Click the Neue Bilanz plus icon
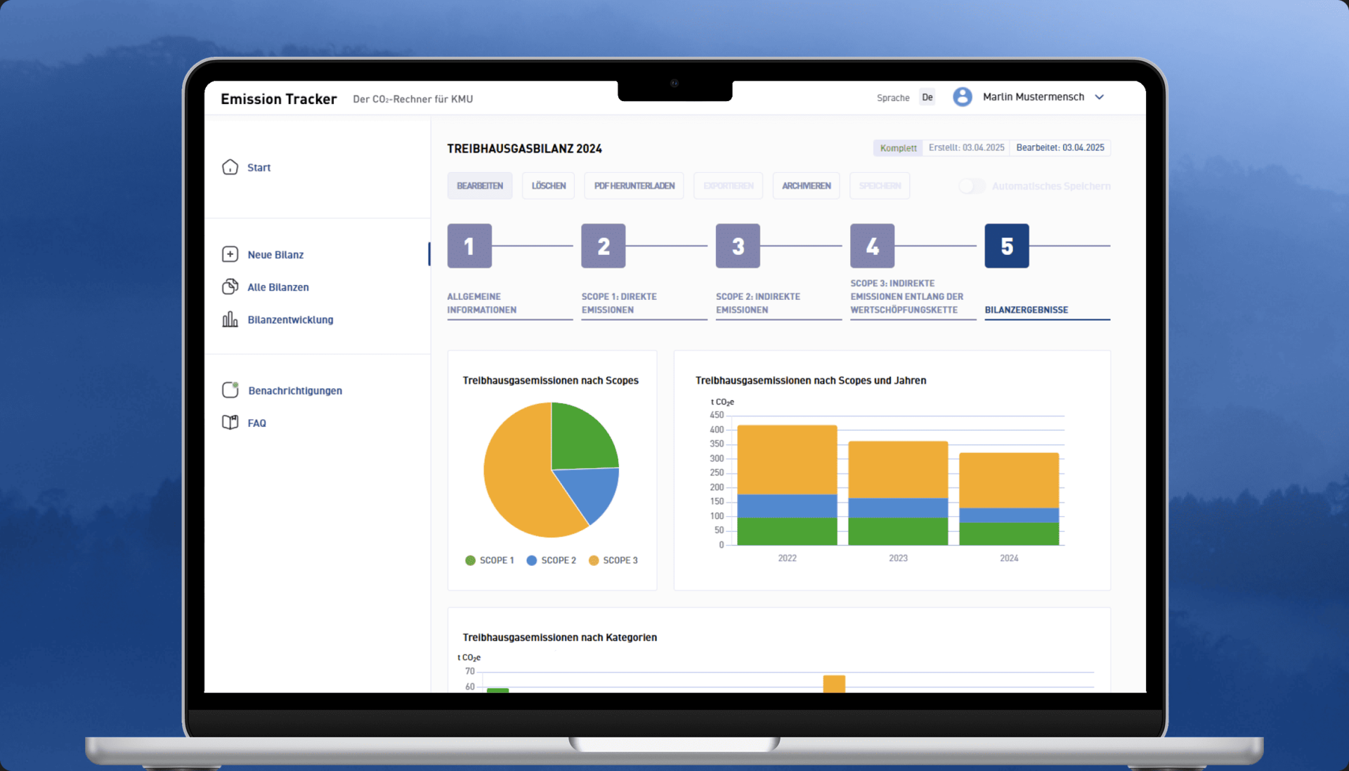The image size is (1349, 771). pos(230,254)
